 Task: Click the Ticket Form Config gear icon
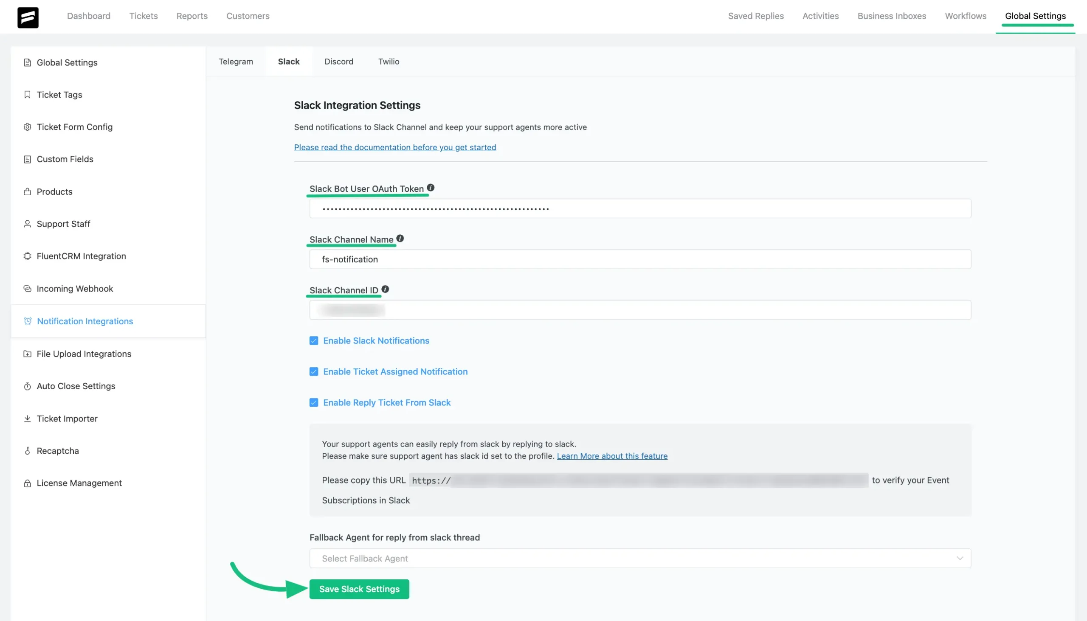(x=27, y=127)
